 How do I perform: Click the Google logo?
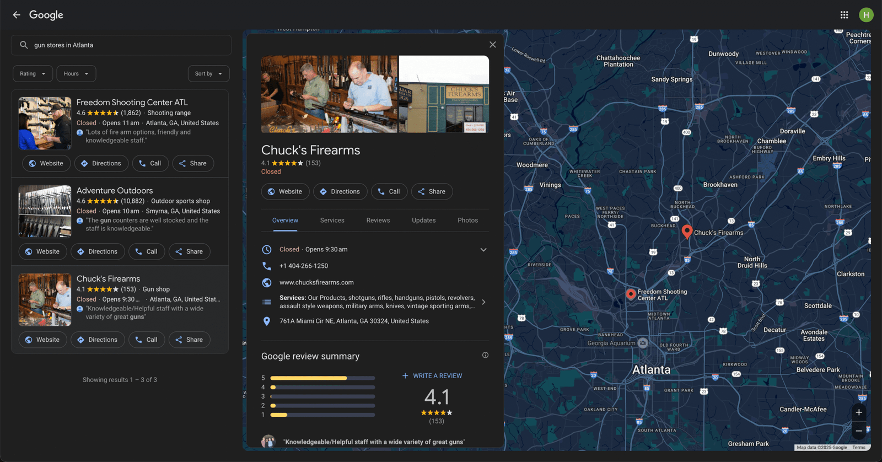coord(46,15)
